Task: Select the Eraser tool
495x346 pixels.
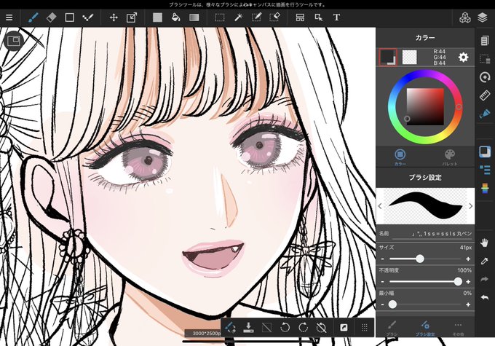Action: [x=51, y=17]
